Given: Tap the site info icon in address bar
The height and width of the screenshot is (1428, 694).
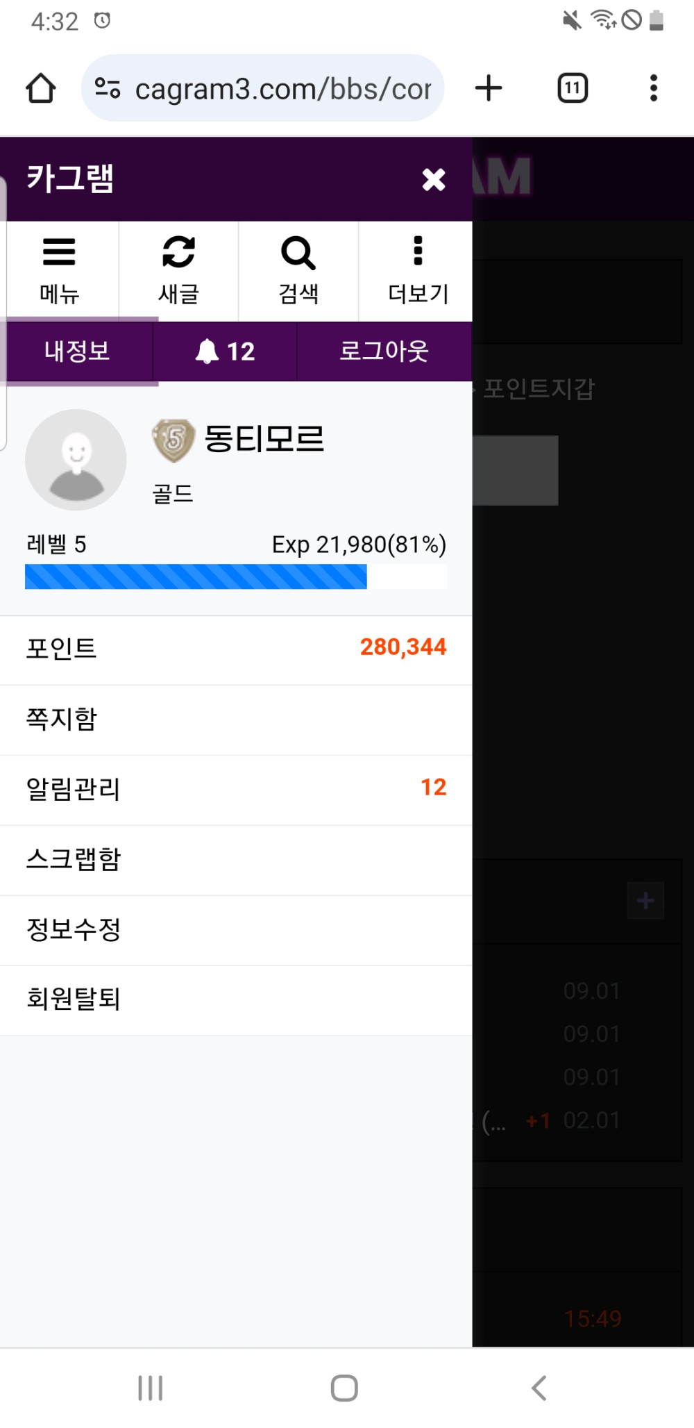Looking at the screenshot, I should pos(108,88).
